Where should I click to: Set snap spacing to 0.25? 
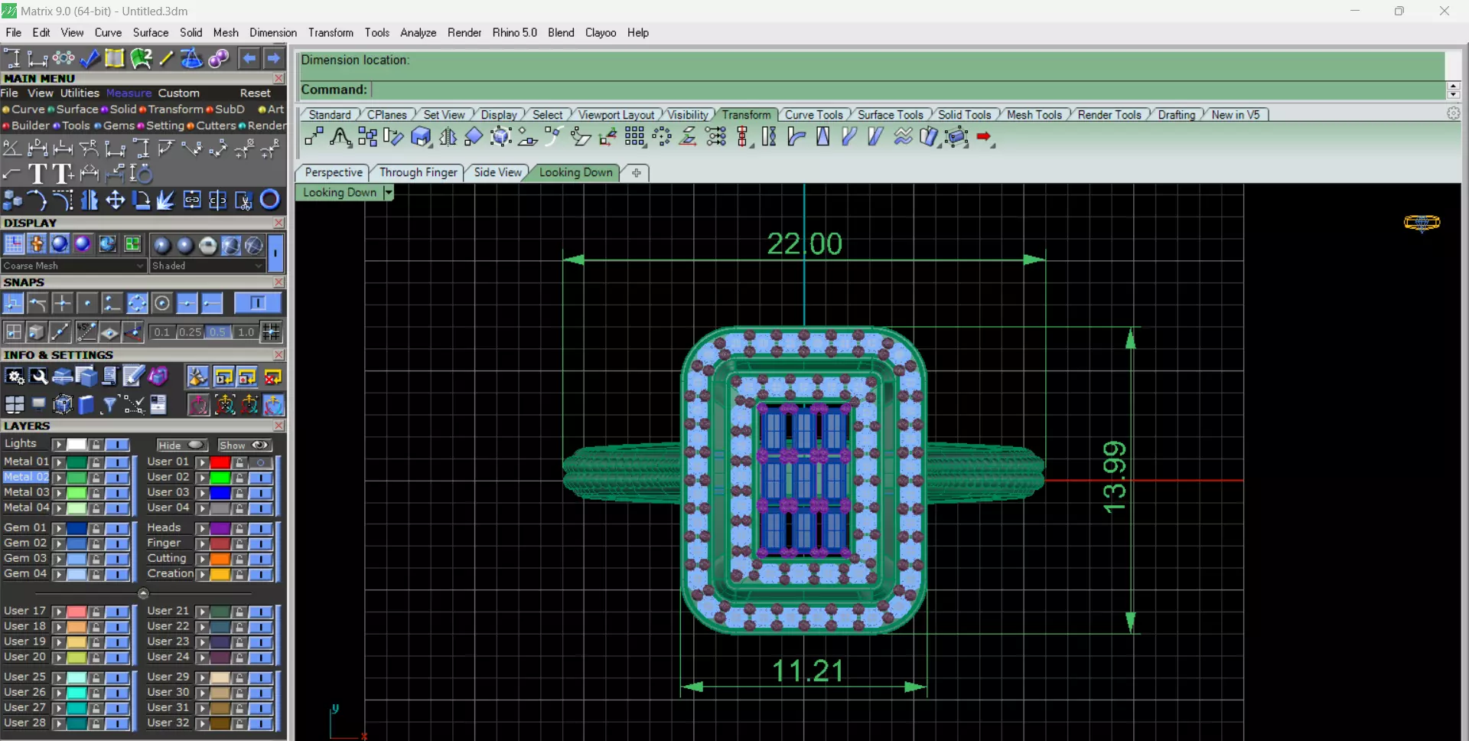coord(191,332)
